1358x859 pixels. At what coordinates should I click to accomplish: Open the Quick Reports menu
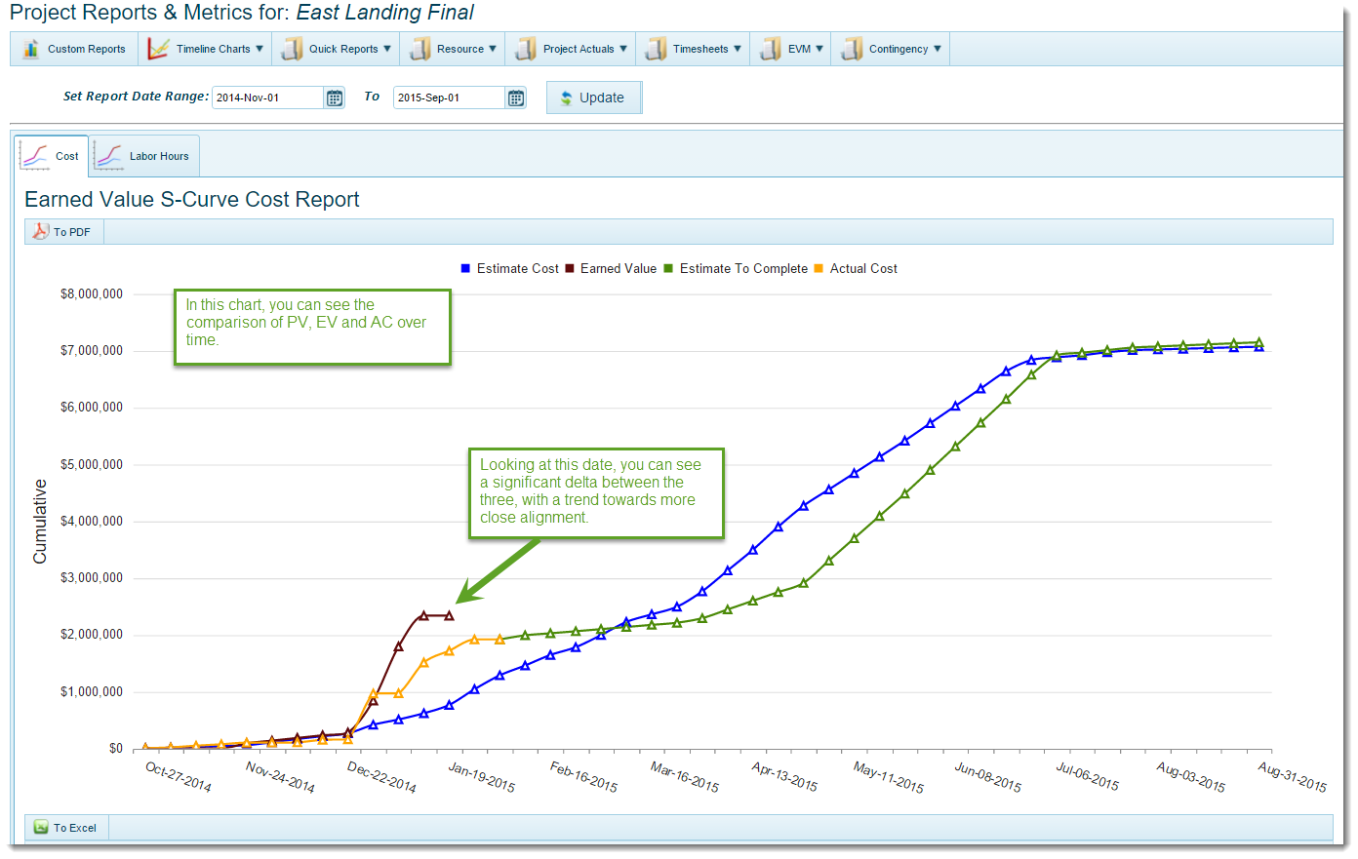pyautogui.click(x=336, y=49)
